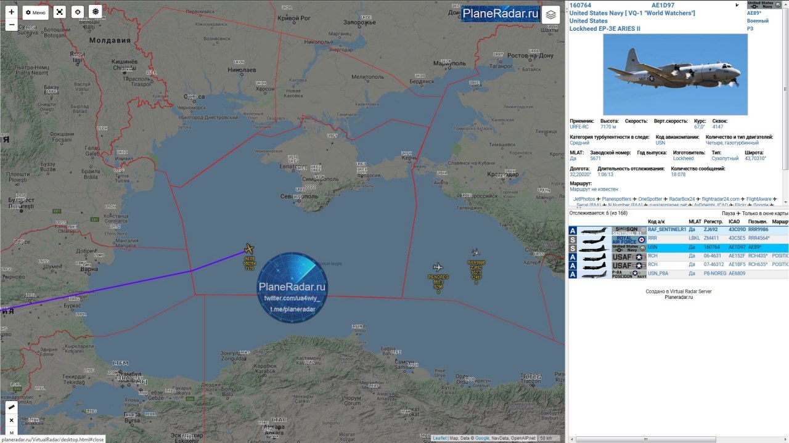Viewport: 789px width, 443px height.
Task: Click the ICAO code AE1D97 in header
Action: 663,5
